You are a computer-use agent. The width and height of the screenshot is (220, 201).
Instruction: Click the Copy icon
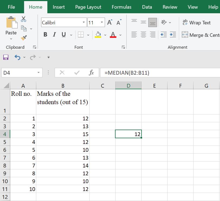point(24,28)
